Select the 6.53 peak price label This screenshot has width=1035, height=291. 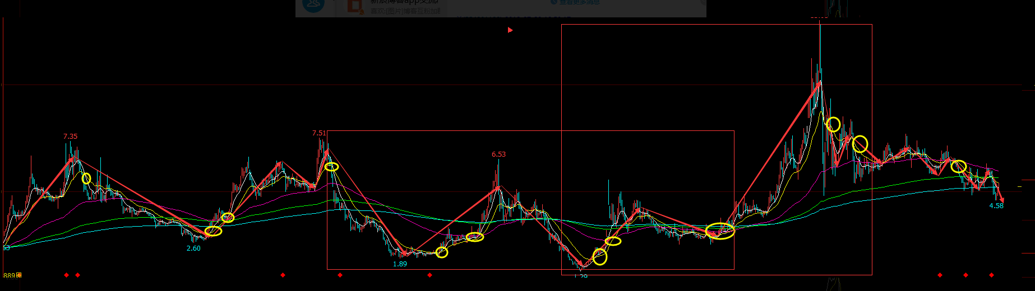[x=498, y=154]
